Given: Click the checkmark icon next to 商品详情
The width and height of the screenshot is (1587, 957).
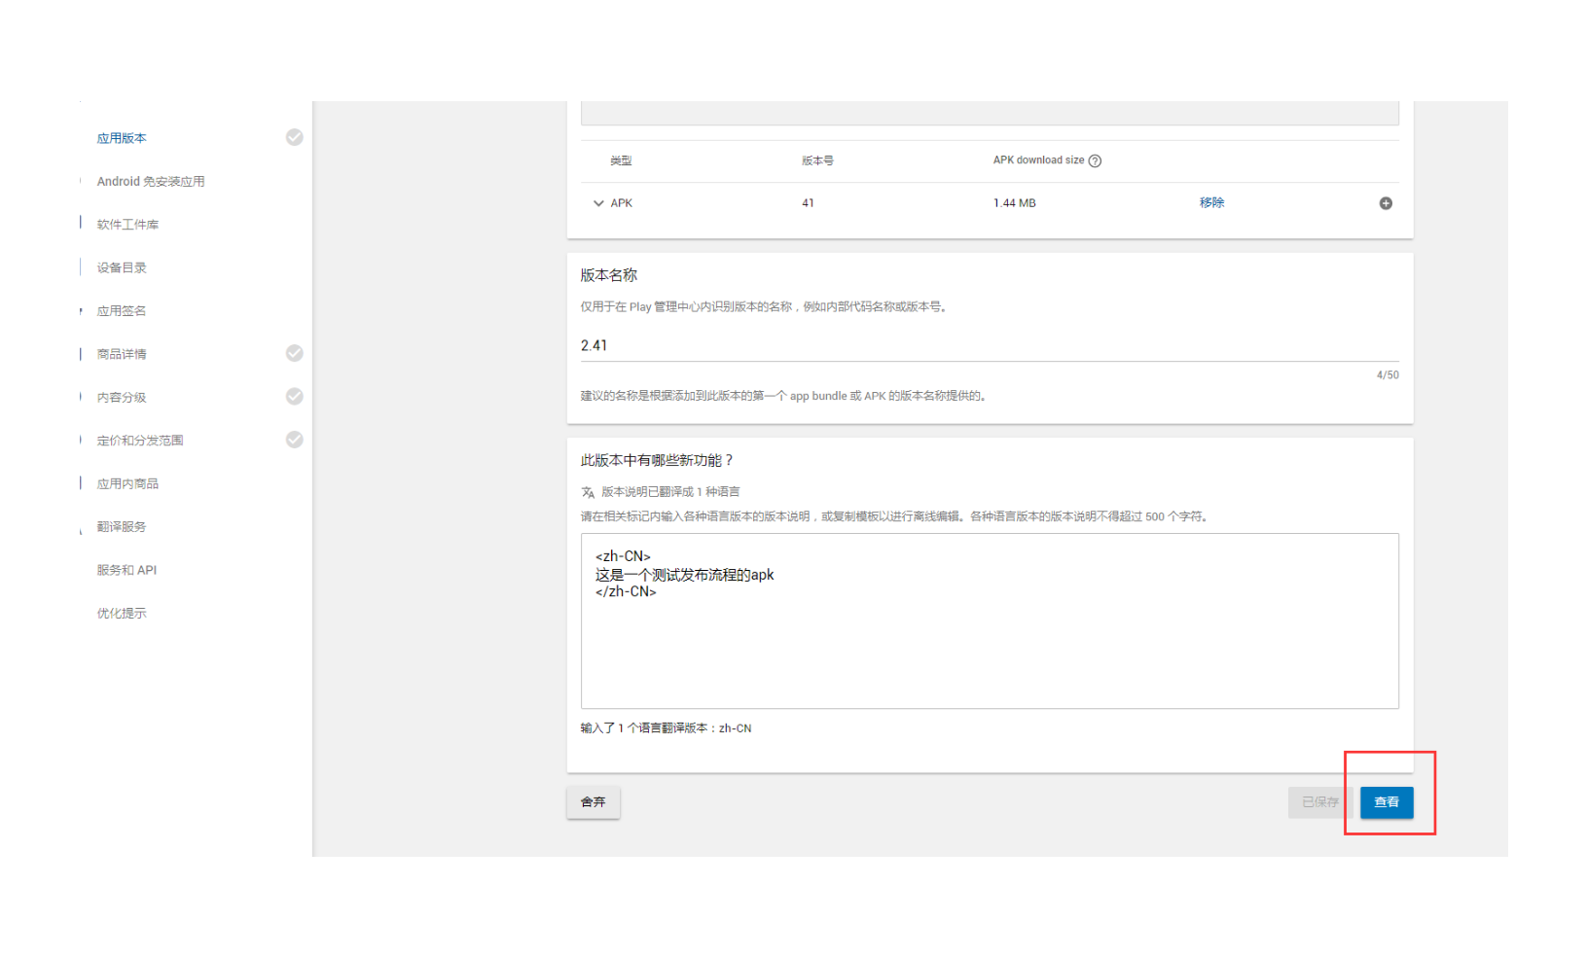Looking at the screenshot, I should [x=295, y=353].
